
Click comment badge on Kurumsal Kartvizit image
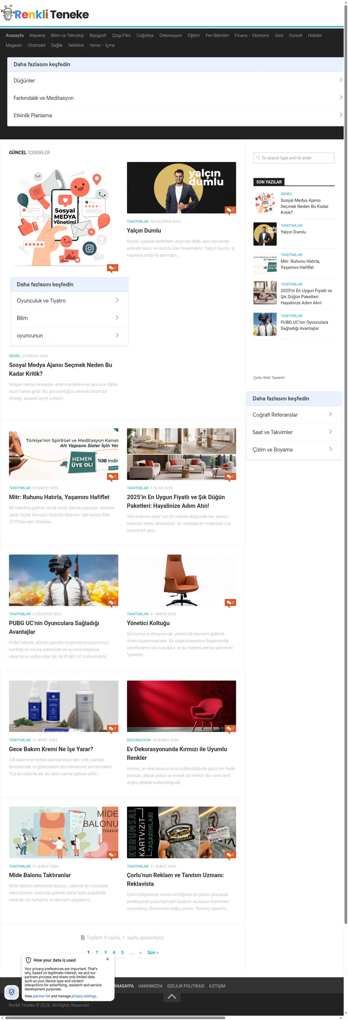[230, 854]
